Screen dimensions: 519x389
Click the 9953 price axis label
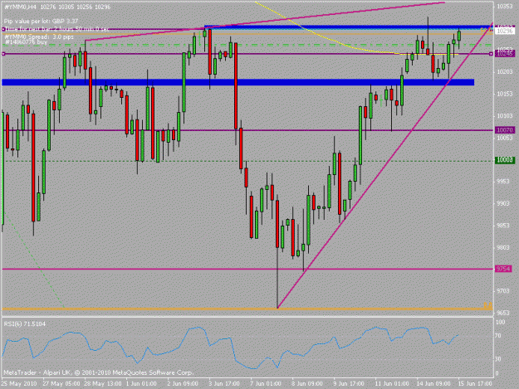(x=505, y=182)
